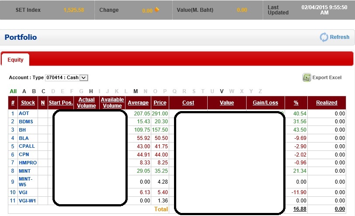Click HMPRO average 8.33

[145, 163]
